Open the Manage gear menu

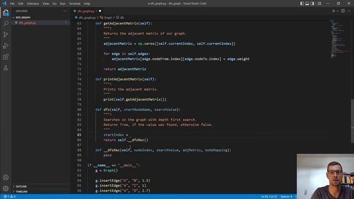pos(6,188)
